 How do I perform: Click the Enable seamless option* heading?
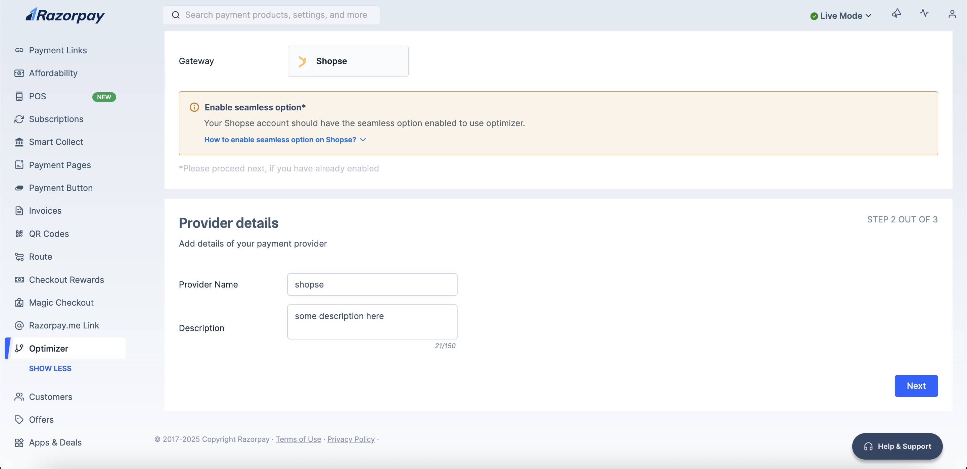255,108
